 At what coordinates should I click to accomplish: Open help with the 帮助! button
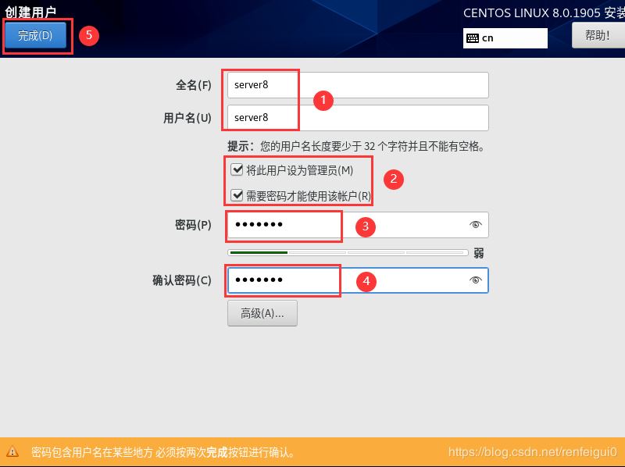597,35
